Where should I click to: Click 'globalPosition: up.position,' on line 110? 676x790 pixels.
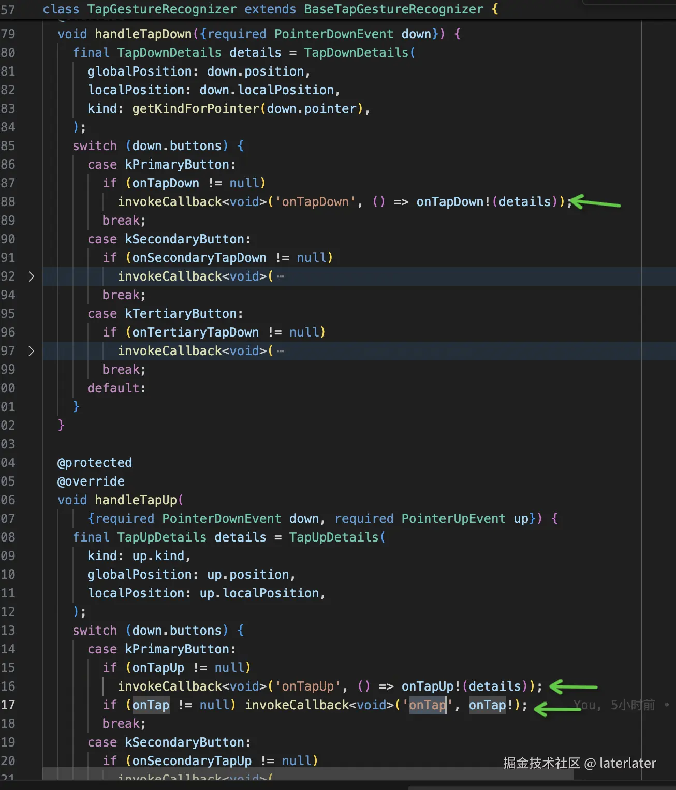coord(192,575)
